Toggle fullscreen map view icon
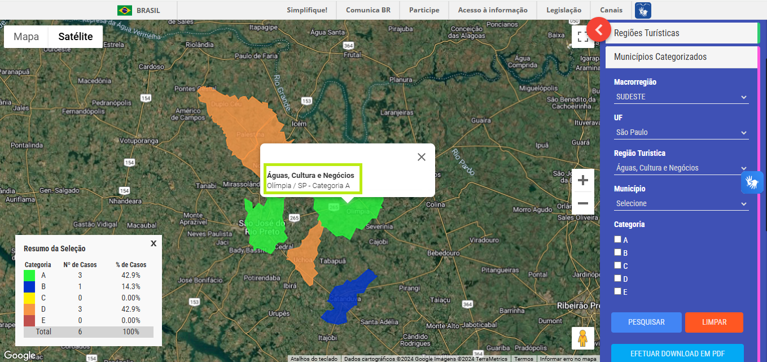This screenshot has height=362, width=767. pyautogui.click(x=582, y=37)
